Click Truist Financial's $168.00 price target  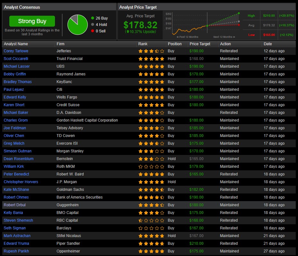[x=196, y=59]
